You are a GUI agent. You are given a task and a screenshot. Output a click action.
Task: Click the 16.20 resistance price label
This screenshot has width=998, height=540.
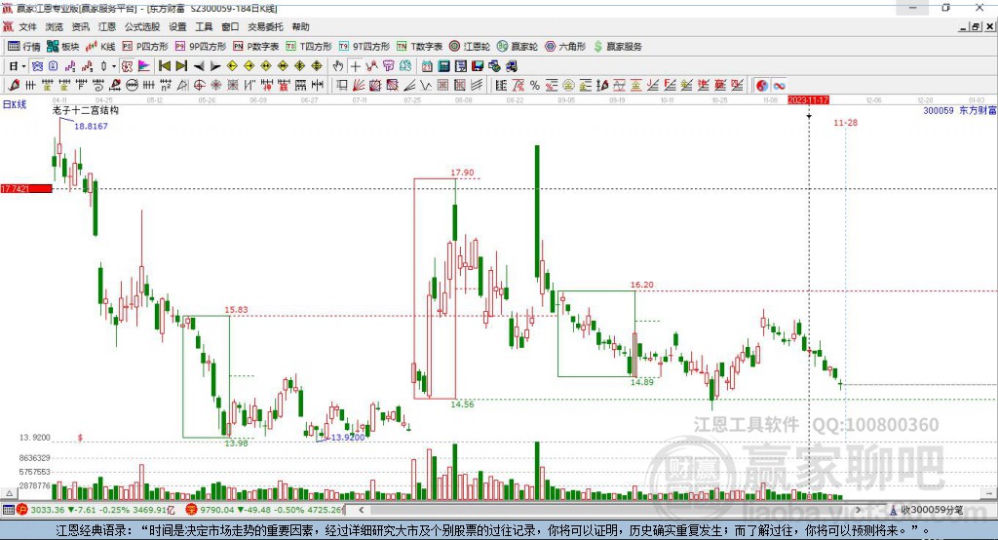click(641, 285)
